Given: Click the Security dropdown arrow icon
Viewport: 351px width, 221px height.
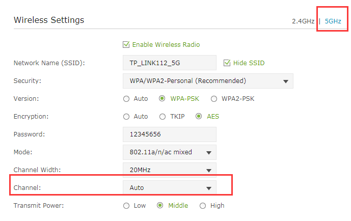Looking at the screenshot, I should click(285, 81).
